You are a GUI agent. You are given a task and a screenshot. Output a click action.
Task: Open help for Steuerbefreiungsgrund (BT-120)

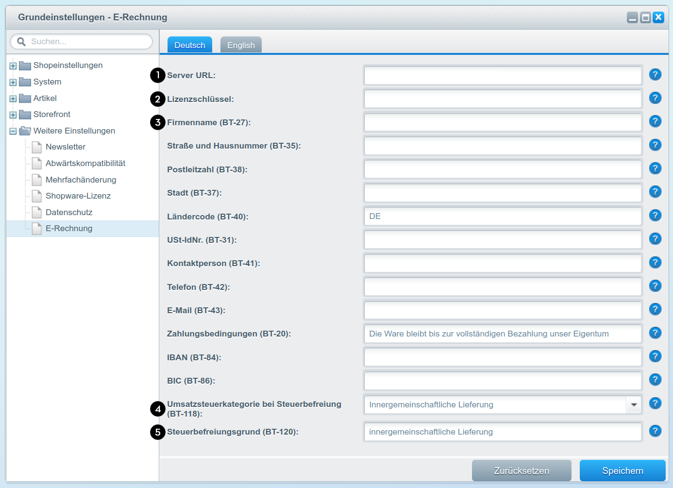pyautogui.click(x=655, y=431)
